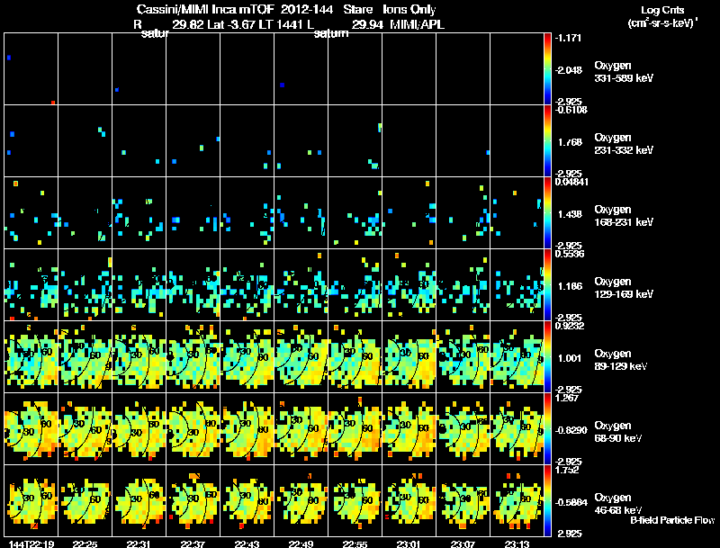Select the 'Oxygen 129-169 keV' row label

point(624,288)
